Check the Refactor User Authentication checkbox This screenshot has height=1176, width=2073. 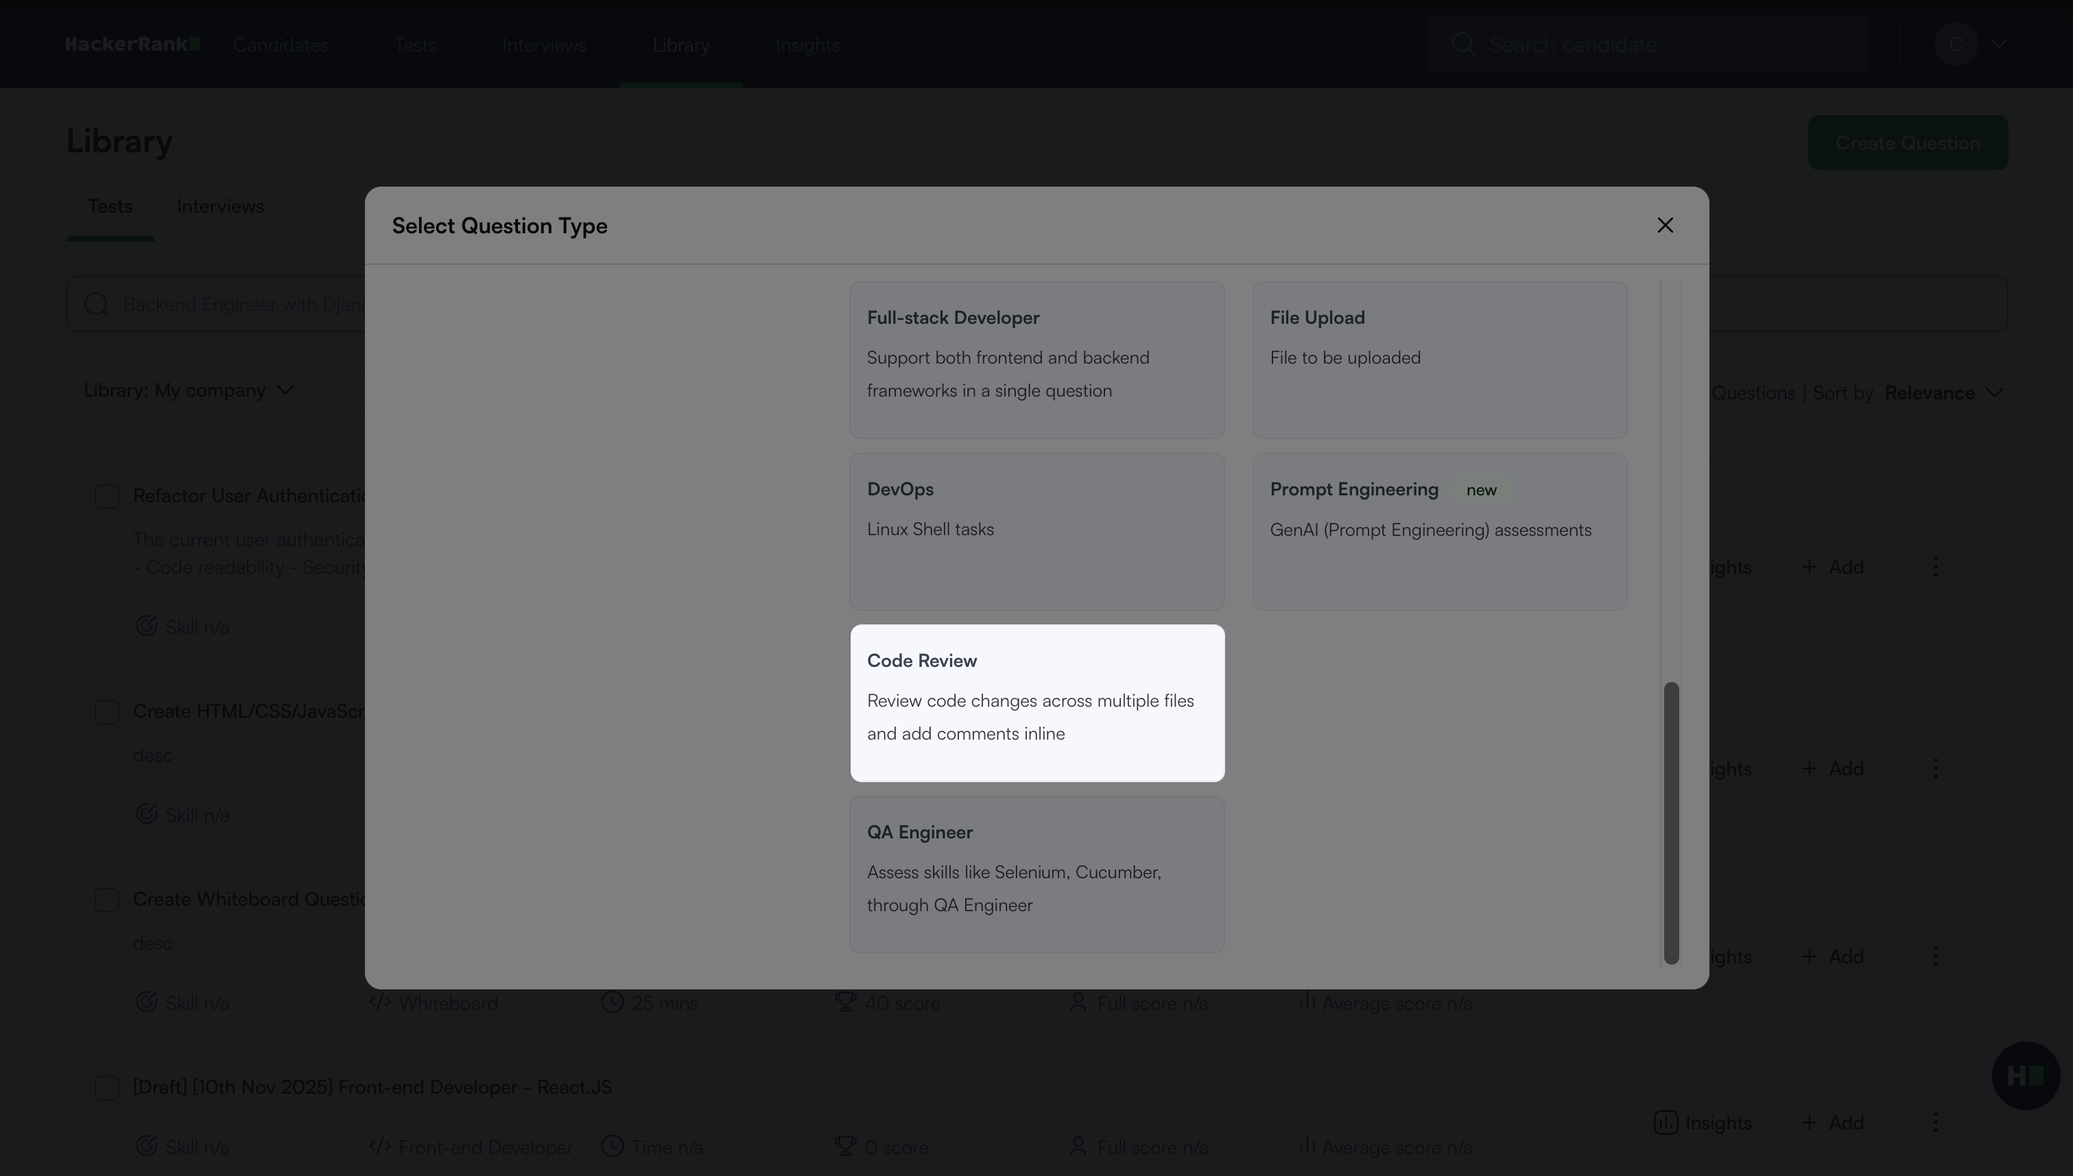tap(106, 496)
